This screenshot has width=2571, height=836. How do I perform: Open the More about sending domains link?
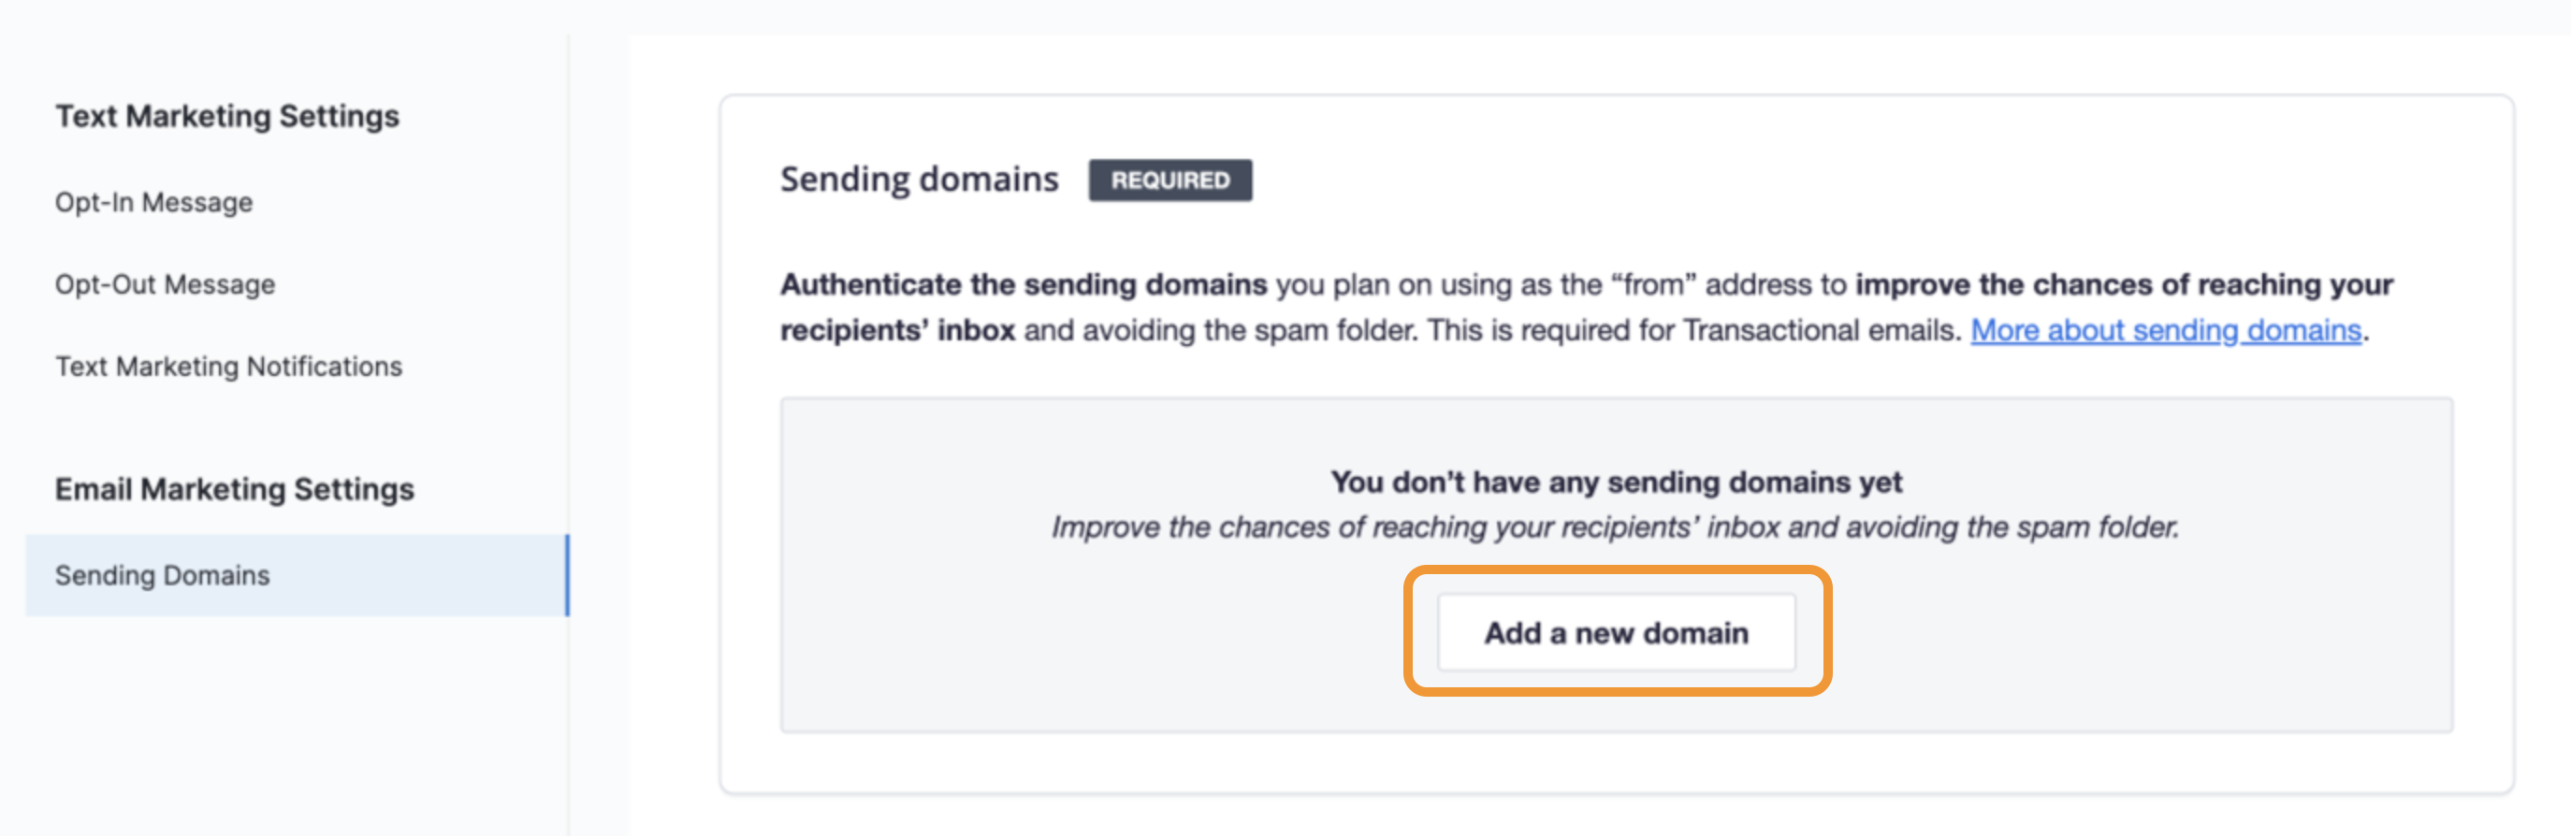(2165, 330)
